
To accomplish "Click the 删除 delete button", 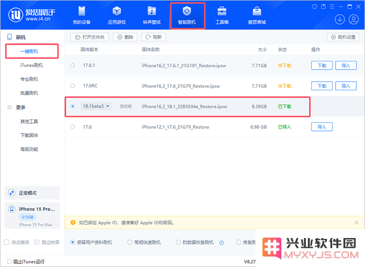I will 125,37.
